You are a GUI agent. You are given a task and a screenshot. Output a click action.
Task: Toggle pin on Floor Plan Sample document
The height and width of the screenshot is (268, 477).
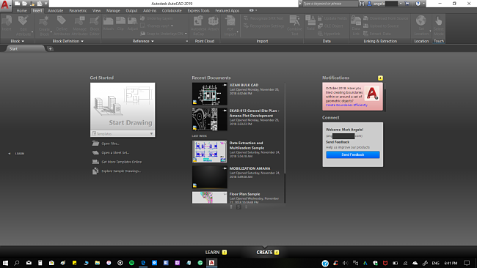coord(225,193)
